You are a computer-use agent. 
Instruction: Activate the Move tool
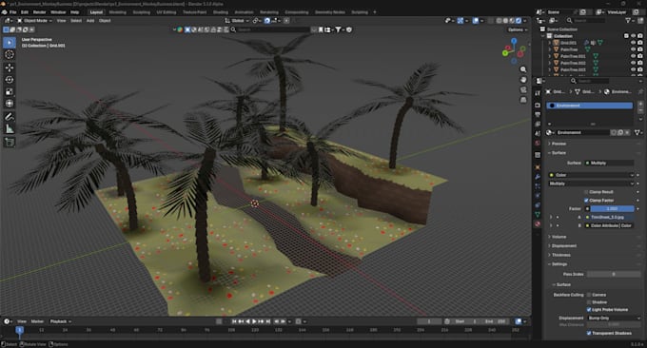pos(10,68)
